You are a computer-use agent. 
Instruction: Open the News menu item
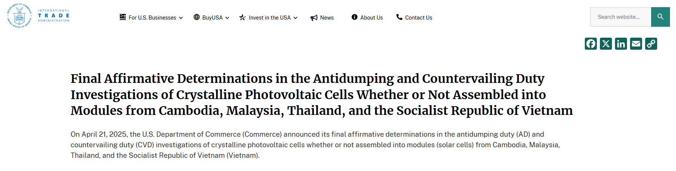pyautogui.click(x=327, y=18)
